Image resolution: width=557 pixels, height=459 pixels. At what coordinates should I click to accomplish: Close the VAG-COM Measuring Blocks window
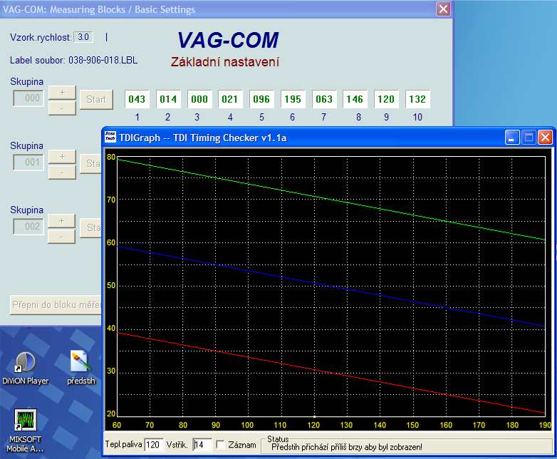(x=443, y=9)
